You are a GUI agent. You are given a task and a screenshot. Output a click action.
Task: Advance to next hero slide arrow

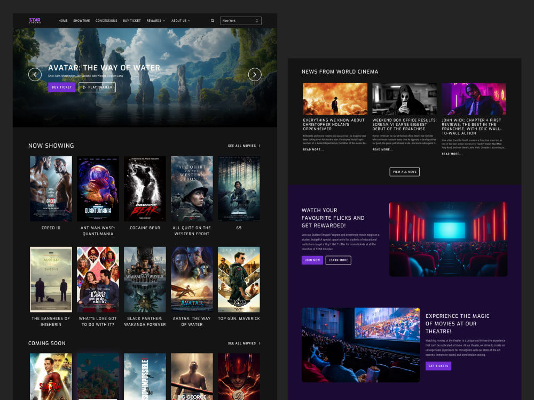tap(255, 75)
